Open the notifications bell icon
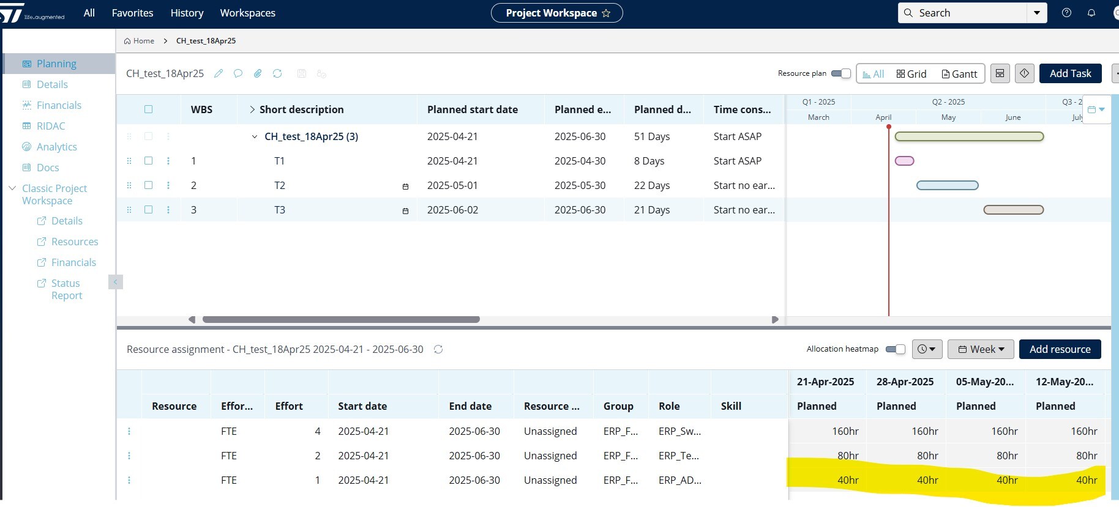Image resolution: width=1119 pixels, height=507 pixels. pyautogui.click(x=1091, y=13)
